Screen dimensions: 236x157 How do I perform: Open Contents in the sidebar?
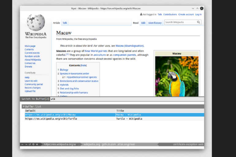29,50
